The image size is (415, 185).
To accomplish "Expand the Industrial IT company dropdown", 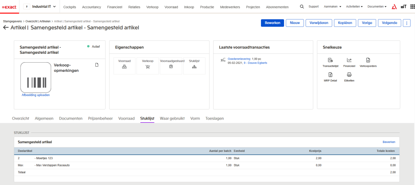I will coord(54,7).
